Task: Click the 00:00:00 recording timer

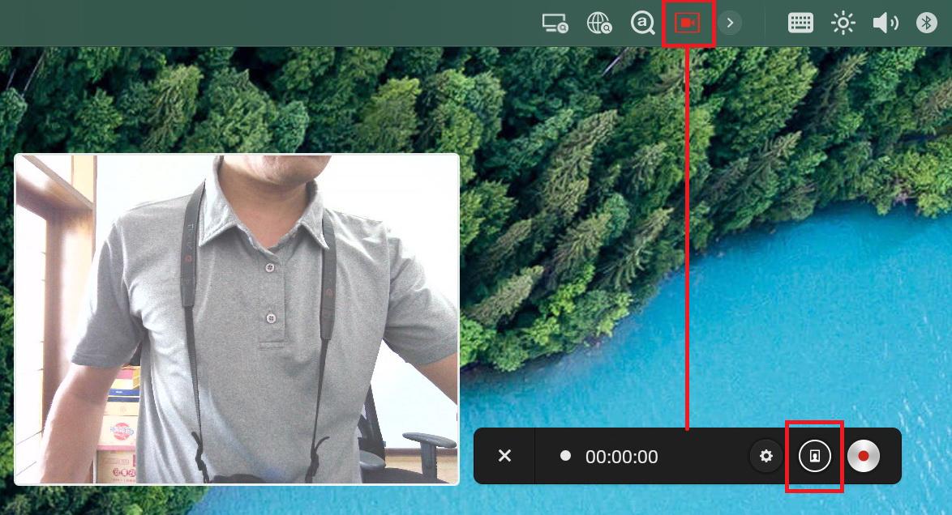Action: pyautogui.click(x=621, y=456)
